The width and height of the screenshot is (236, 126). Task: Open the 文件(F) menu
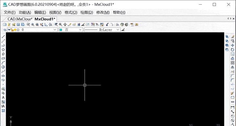[x=10, y=12]
